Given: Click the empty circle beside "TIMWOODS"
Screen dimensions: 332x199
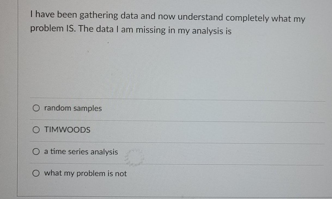Looking at the screenshot, I should coord(36,130).
